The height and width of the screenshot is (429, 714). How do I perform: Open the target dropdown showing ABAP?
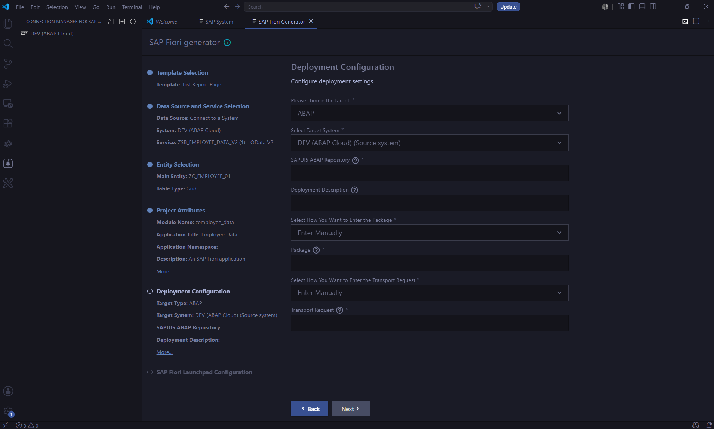430,113
